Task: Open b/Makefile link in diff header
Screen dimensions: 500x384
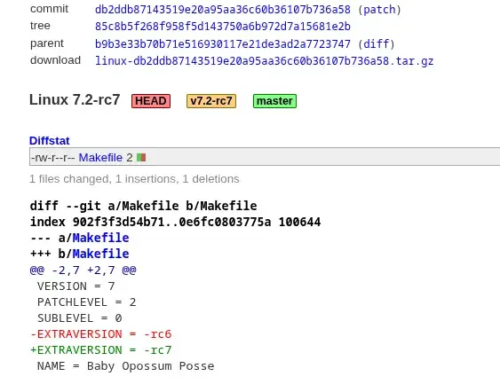Action: [100, 254]
